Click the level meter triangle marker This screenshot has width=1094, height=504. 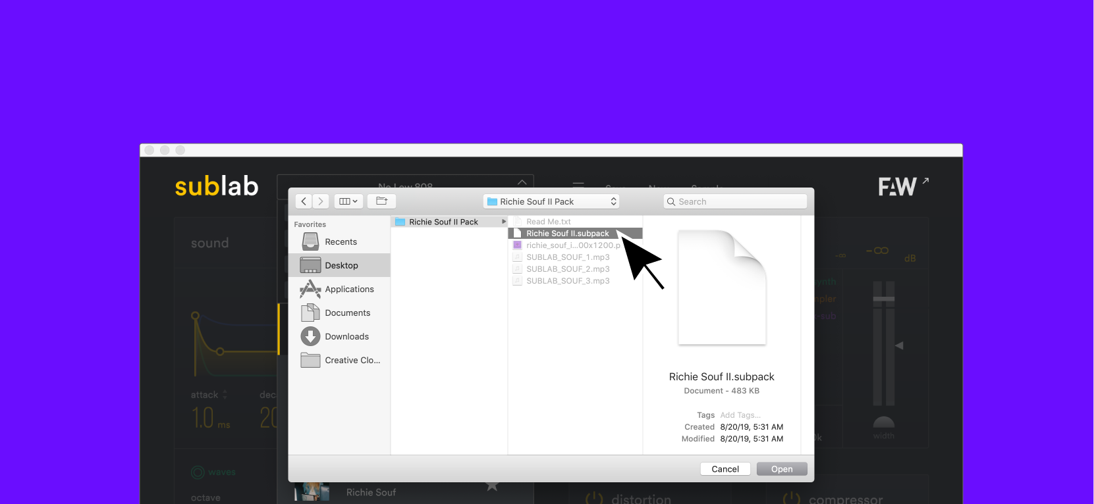click(899, 345)
